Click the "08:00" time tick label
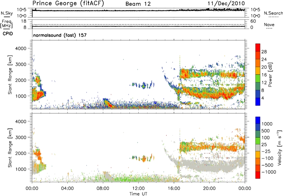Screen dimensions: 283x196 103,189
